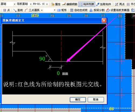135x112 pixels.
Task: Open the arc tool options arrow
Action: click(x=42, y=10)
